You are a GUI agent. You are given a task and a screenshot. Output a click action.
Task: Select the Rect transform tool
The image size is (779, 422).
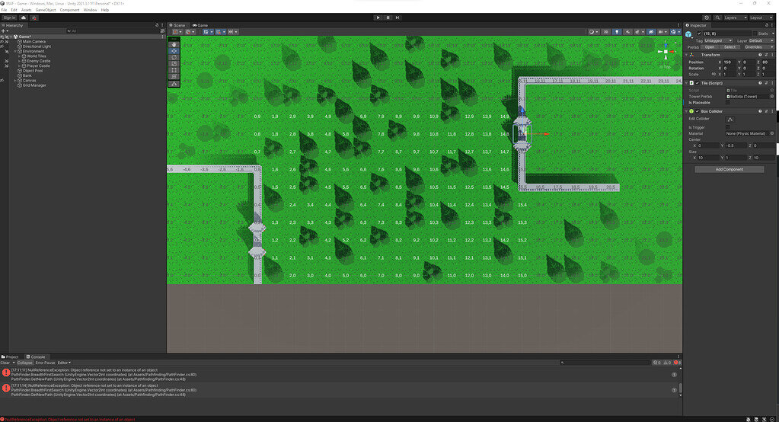[x=174, y=70]
